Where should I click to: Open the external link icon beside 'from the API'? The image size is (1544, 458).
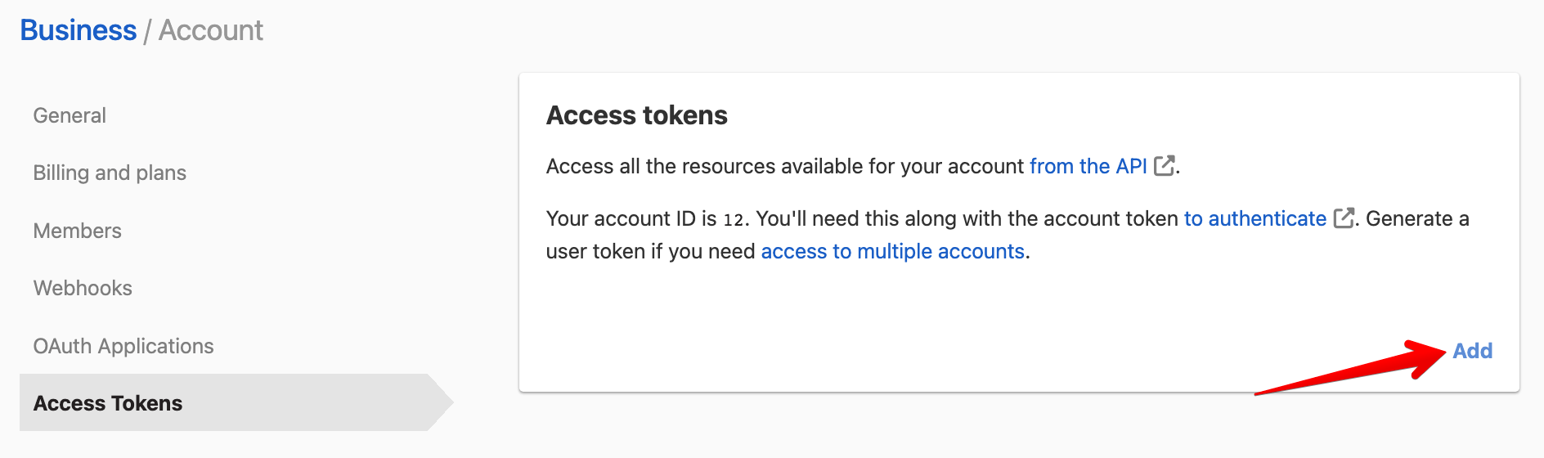click(x=1164, y=166)
